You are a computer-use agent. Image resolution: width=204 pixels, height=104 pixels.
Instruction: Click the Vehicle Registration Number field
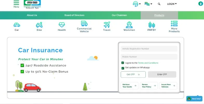point(149,49)
